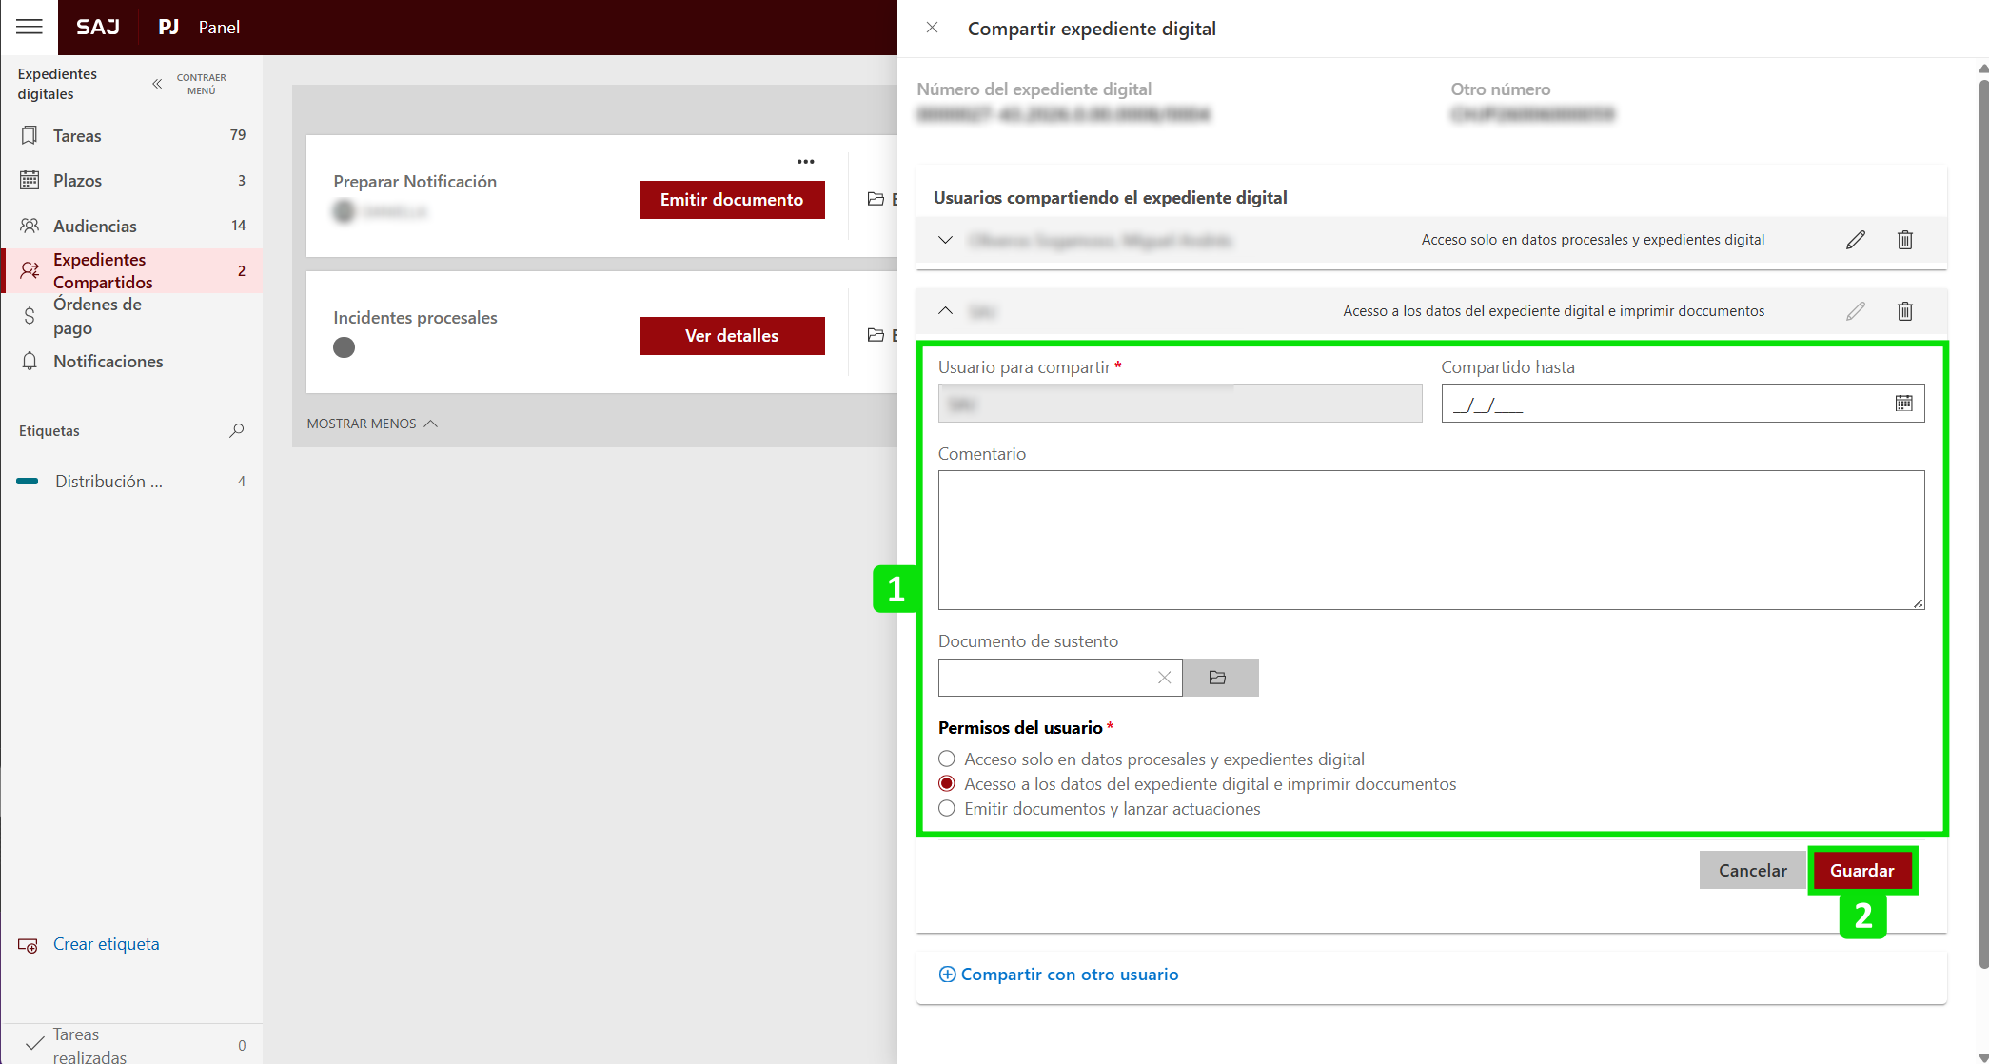Click pencil edit icon for first shared user
This screenshot has height=1064, width=1989.
click(1855, 240)
